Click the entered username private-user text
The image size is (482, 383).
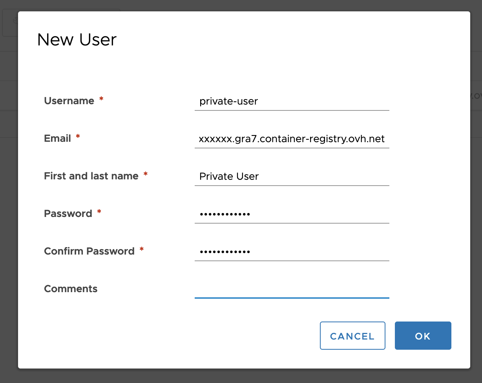tap(229, 101)
